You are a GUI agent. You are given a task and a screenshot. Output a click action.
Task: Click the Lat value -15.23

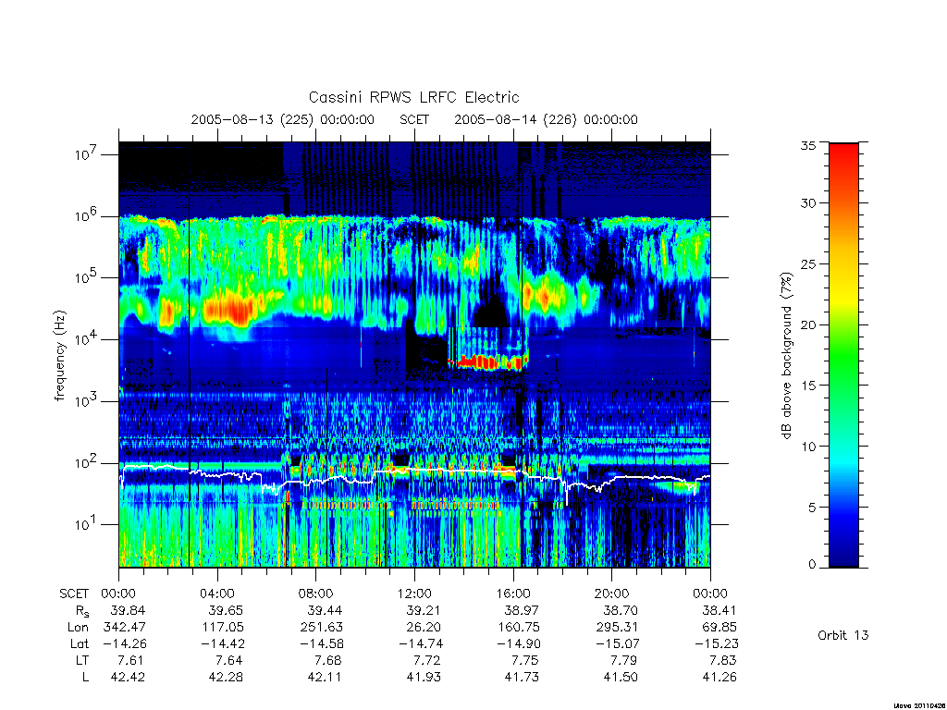(717, 643)
